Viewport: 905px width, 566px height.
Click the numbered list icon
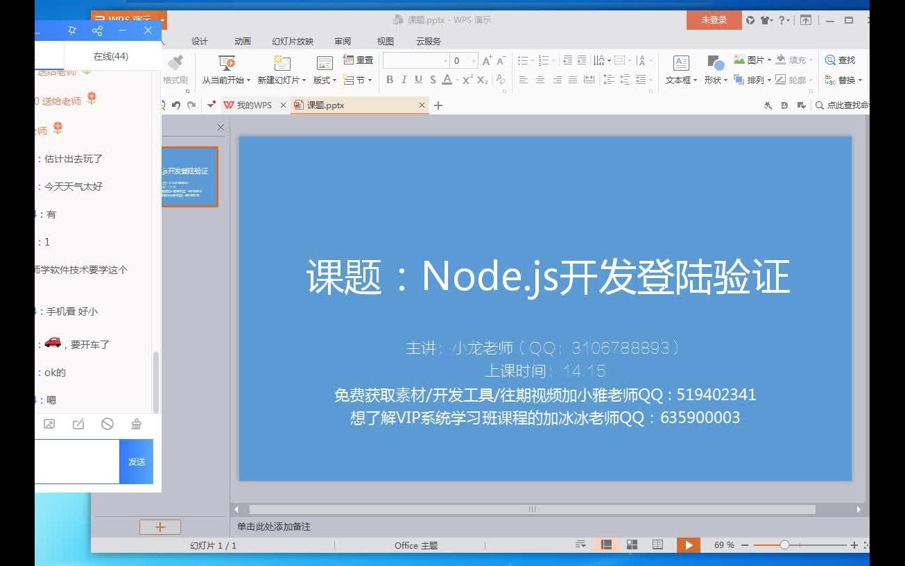(x=544, y=60)
